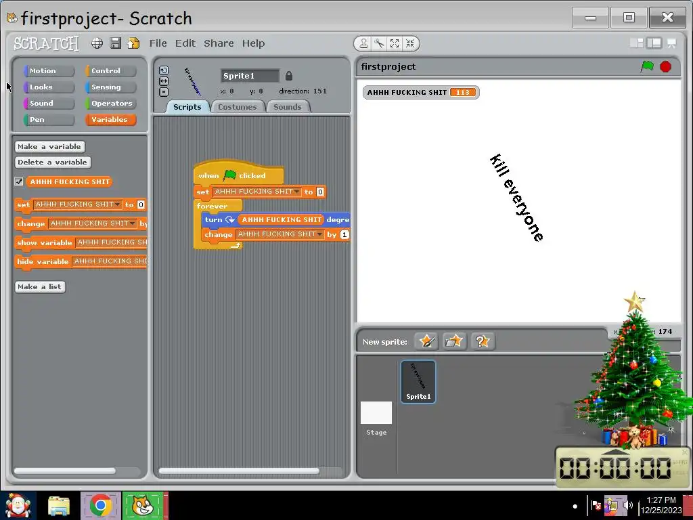Click the share project icon
Screen dimensions: 693x520
pyautogui.click(x=133, y=43)
